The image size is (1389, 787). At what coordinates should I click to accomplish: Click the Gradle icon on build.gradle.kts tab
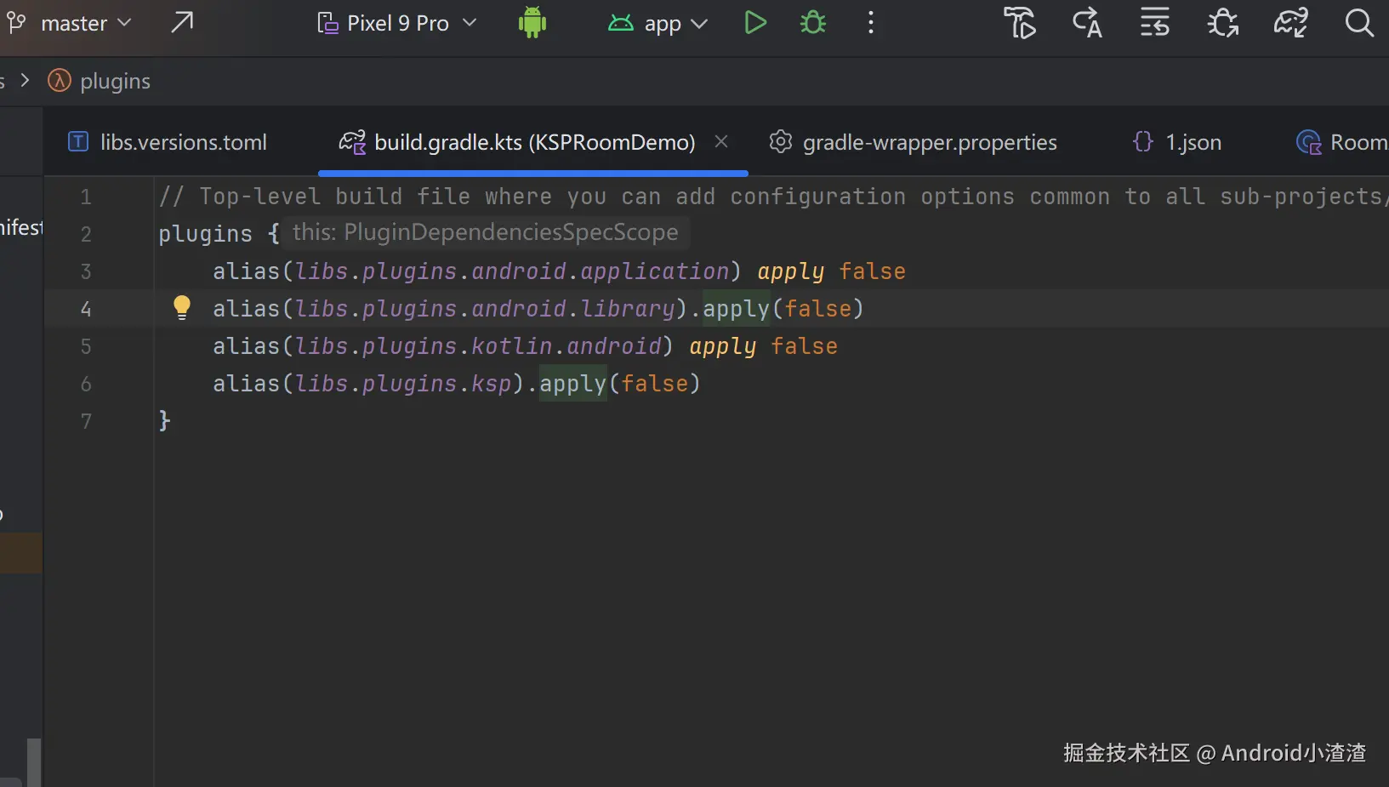(352, 141)
